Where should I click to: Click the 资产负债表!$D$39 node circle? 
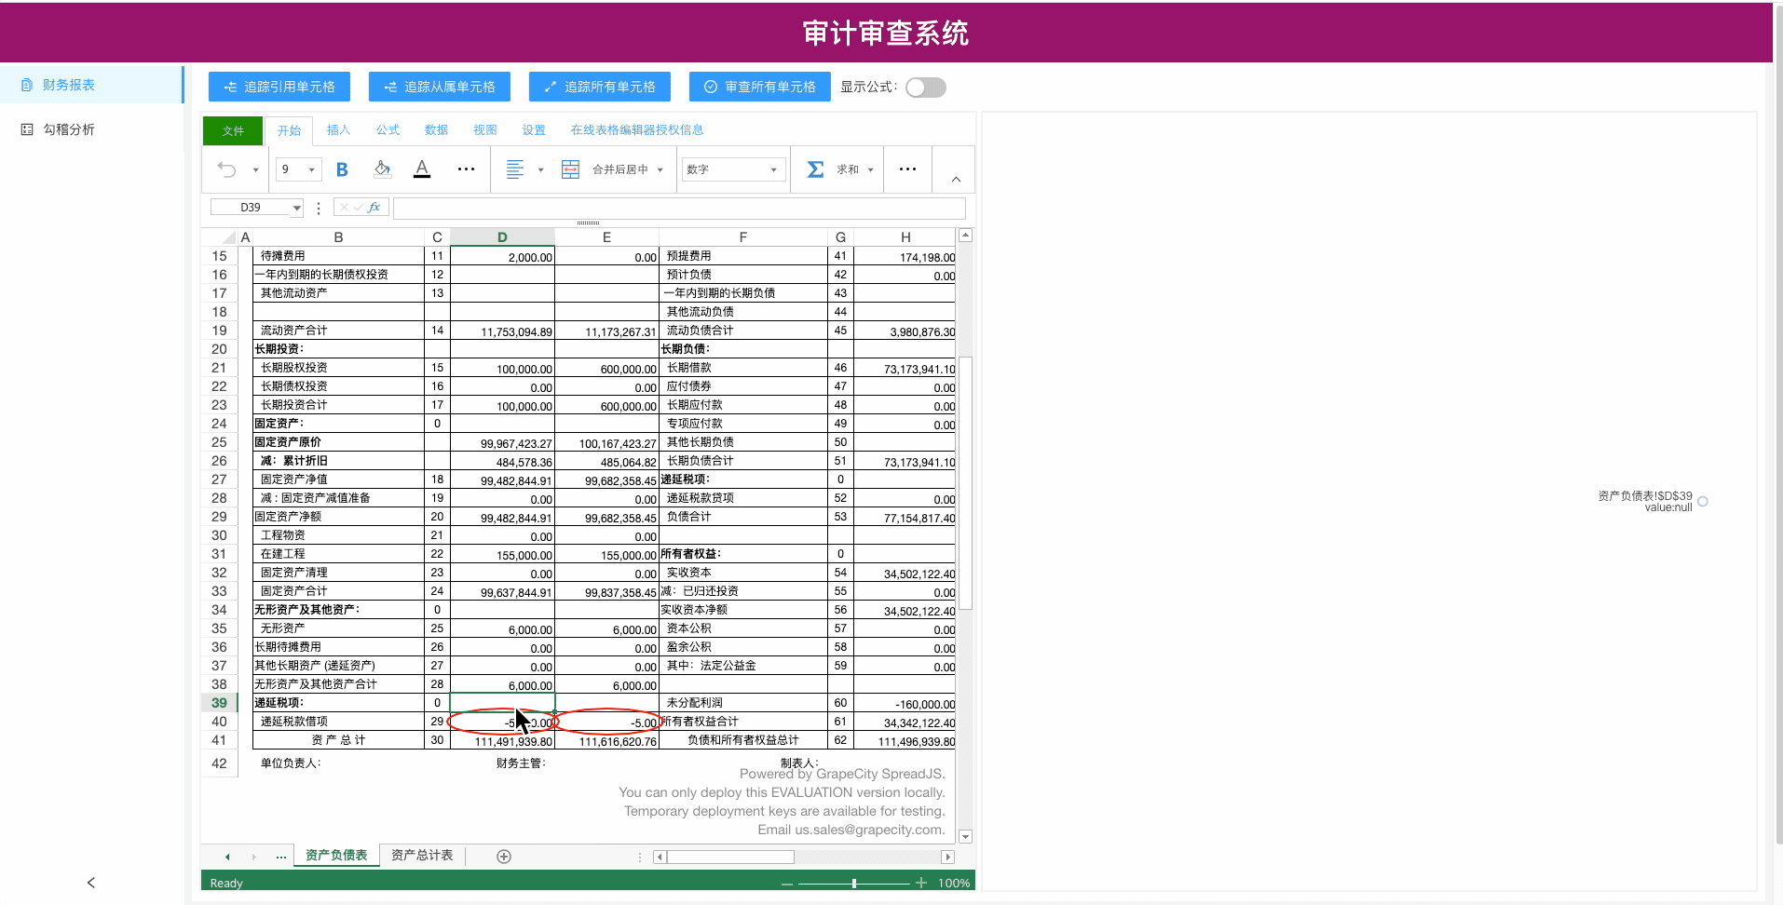(x=1703, y=501)
